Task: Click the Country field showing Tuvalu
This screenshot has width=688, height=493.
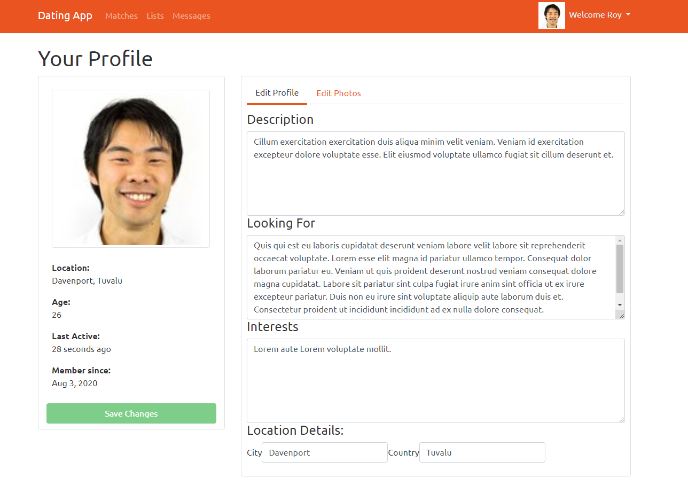Action: pyautogui.click(x=482, y=452)
